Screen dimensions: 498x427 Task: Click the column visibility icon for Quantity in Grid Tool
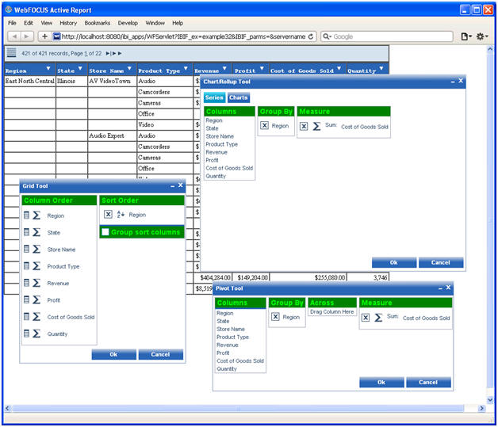click(x=27, y=334)
